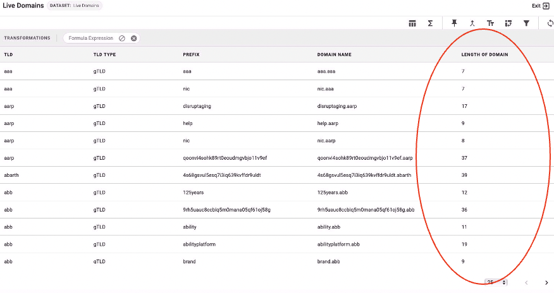Remove the Formula Expression chip
The image size is (554, 293).
point(133,38)
